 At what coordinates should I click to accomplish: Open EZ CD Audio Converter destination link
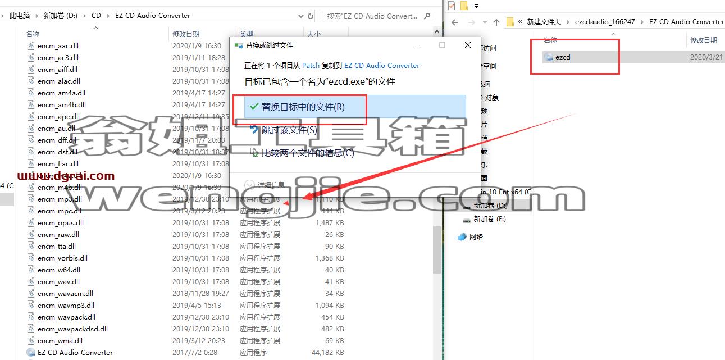[x=382, y=66]
